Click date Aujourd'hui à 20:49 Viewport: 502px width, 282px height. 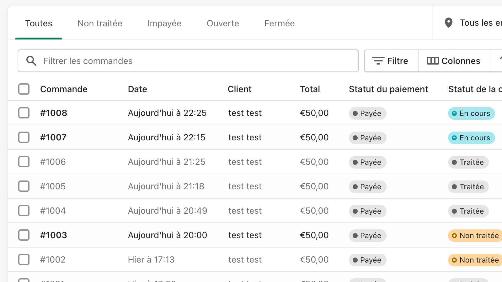168,211
